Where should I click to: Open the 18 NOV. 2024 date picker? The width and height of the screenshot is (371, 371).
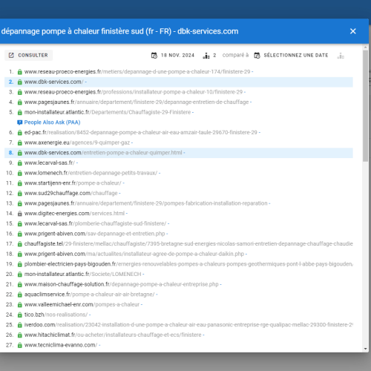pos(173,55)
